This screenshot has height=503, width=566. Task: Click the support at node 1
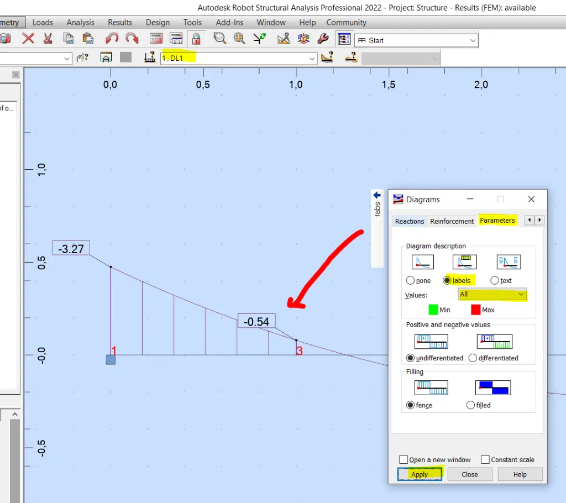111,360
